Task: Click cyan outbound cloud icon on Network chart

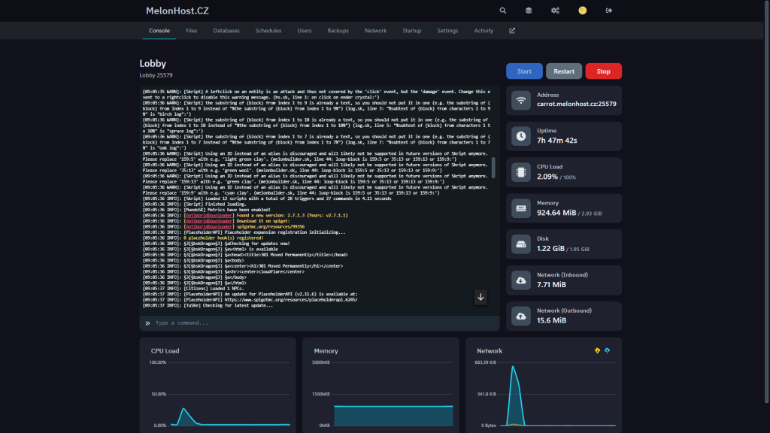Action: (x=608, y=350)
